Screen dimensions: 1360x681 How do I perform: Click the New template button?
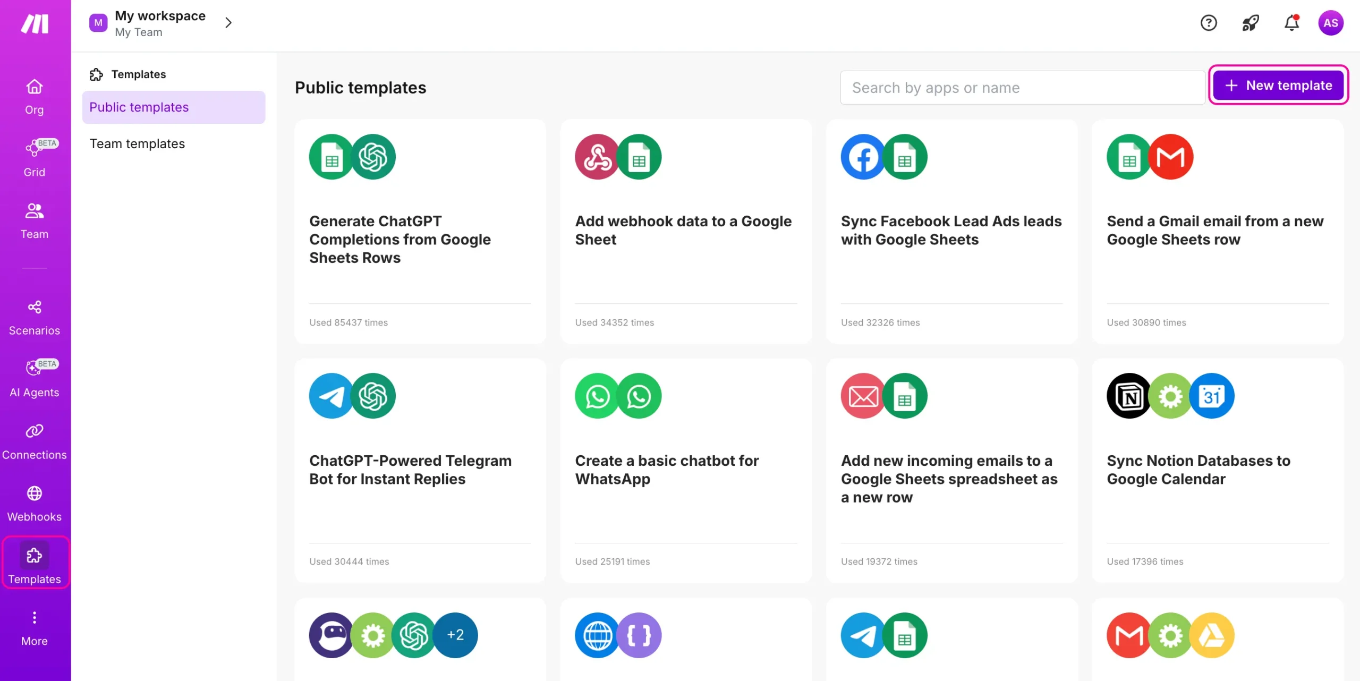(x=1279, y=85)
